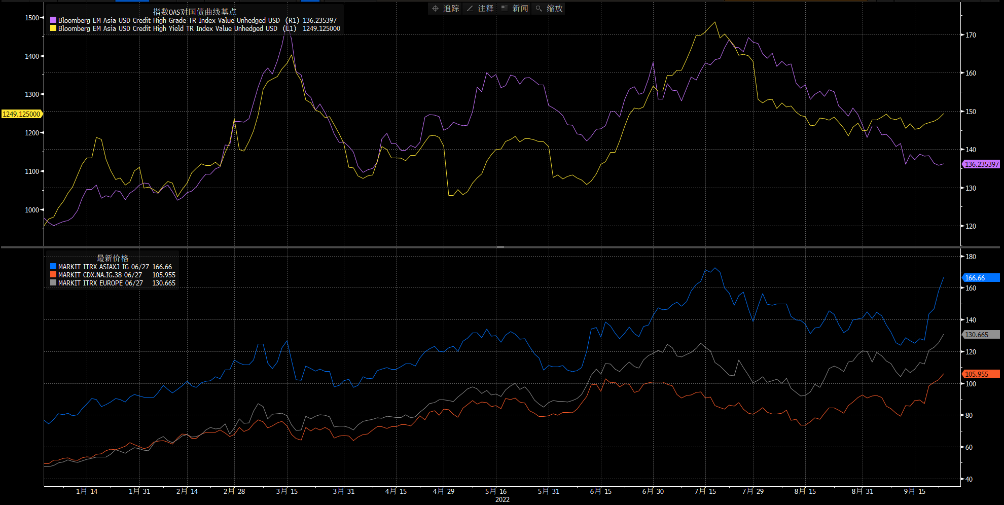The height and width of the screenshot is (505, 1004).
Task: Select MARKIT ITRX EUROPE legend entry
Action: point(100,283)
